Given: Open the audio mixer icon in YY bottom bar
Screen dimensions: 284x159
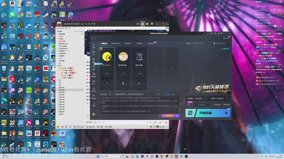Looking at the screenshot, I should tap(70, 127).
